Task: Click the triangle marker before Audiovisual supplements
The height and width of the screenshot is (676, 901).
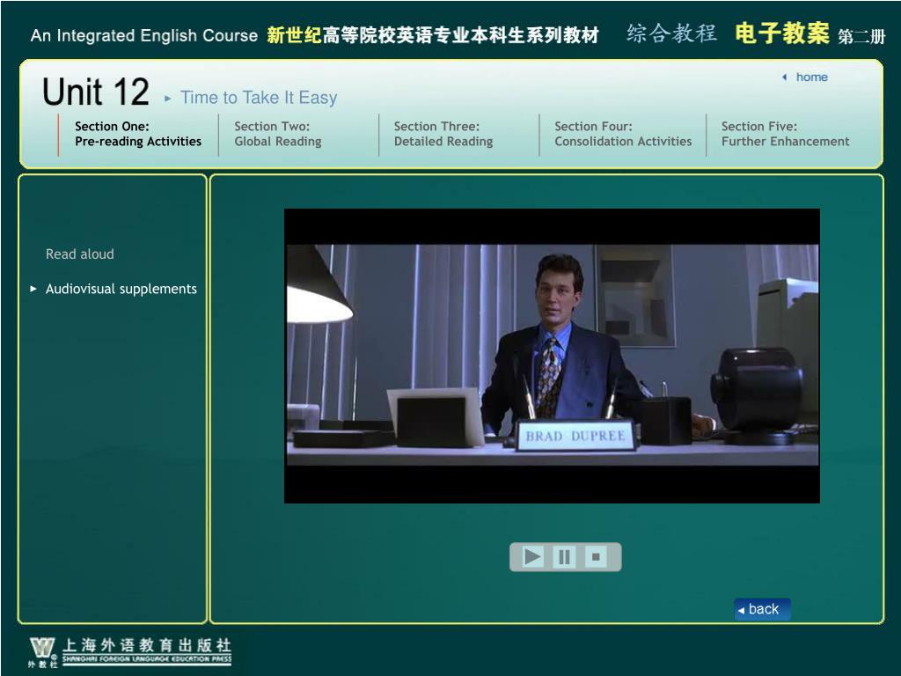Action: tap(33, 289)
